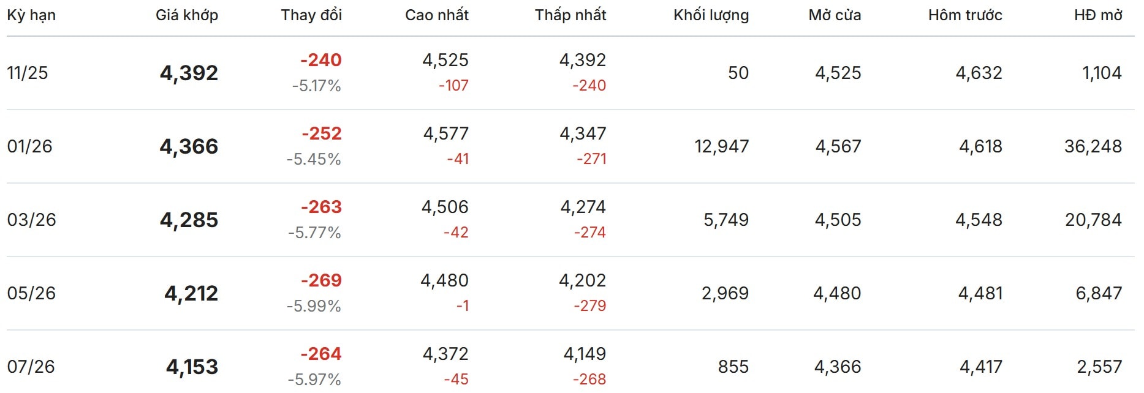
Task: Select the volume value 12,947
Action: click(721, 146)
